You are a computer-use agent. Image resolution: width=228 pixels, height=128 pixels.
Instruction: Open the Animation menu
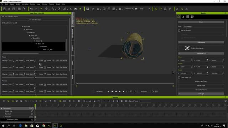pos(25,4)
